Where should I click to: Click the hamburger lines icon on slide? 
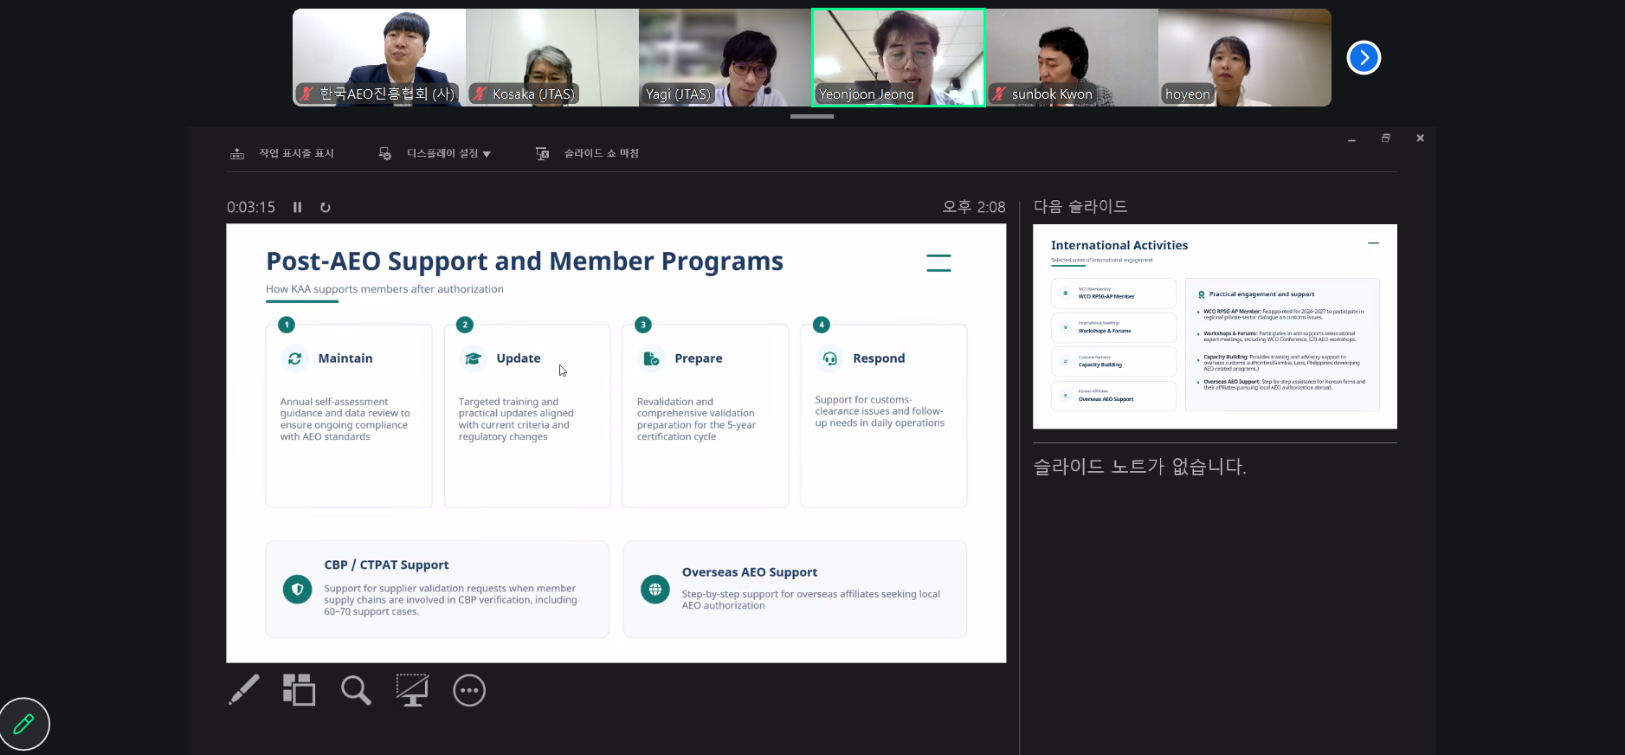point(938,263)
